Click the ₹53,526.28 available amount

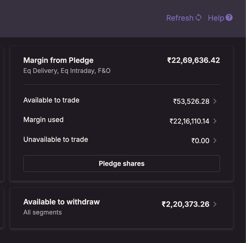pyautogui.click(x=191, y=101)
